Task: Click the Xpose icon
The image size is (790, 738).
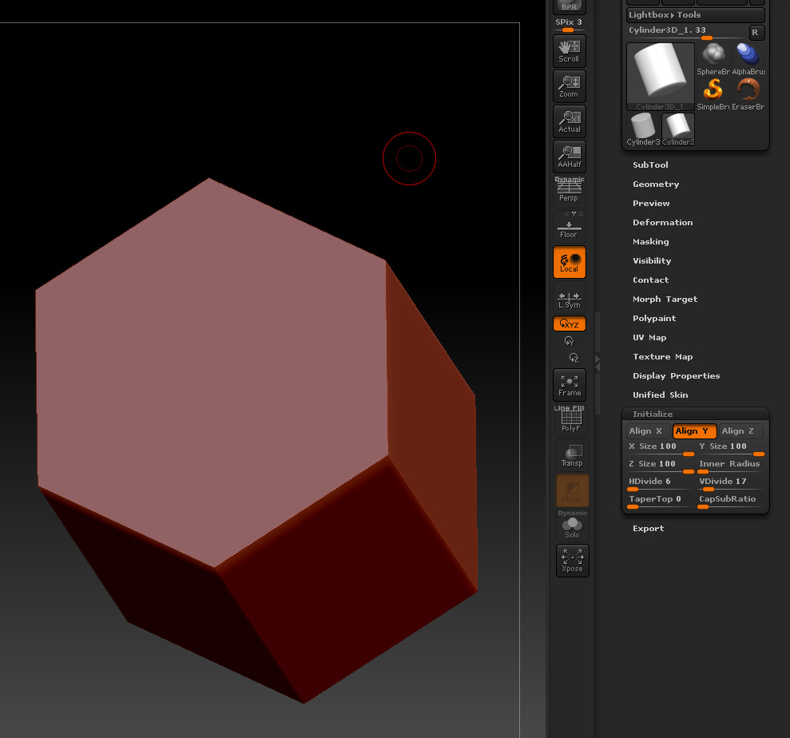Action: 571,560
